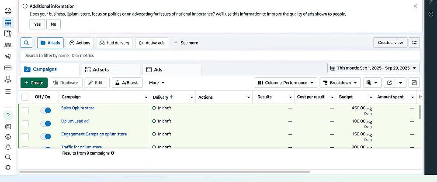This screenshot has height=182, width=437.
Task: Open the Audiences people icon in sidebar
Action: pyautogui.click(x=8, y=45)
